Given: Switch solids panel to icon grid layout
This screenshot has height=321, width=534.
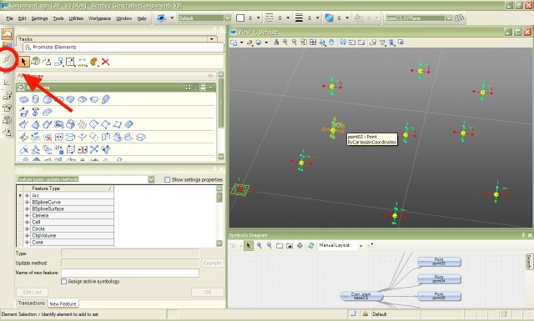Looking at the screenshot, I should [188, 88].
